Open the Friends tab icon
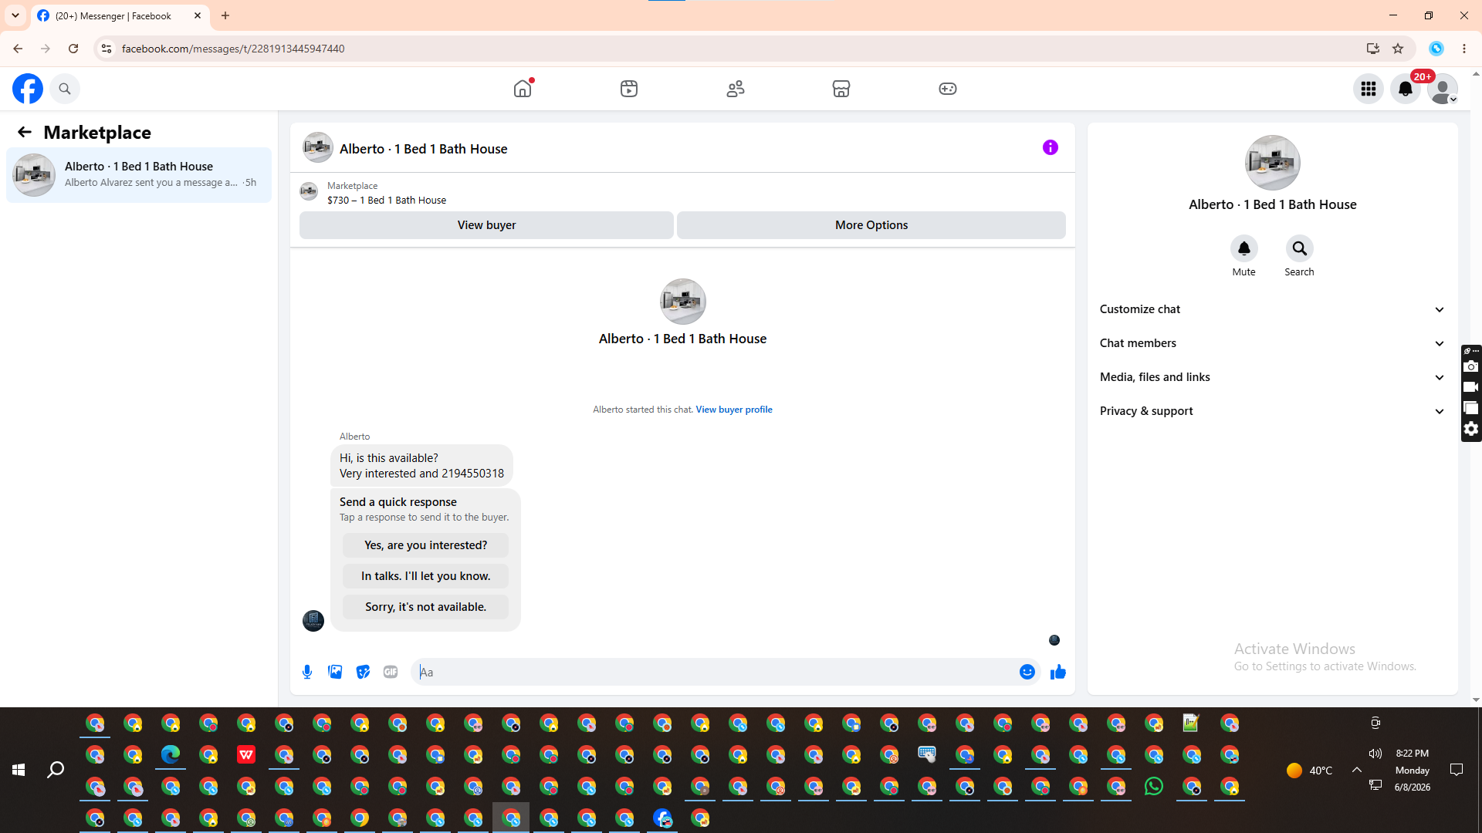The width and height of the screenshot is (1482, 833). coord(736,89)
